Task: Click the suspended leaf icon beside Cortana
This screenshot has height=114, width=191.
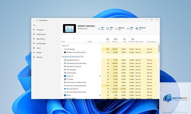Action: click(x=100, y=76)
